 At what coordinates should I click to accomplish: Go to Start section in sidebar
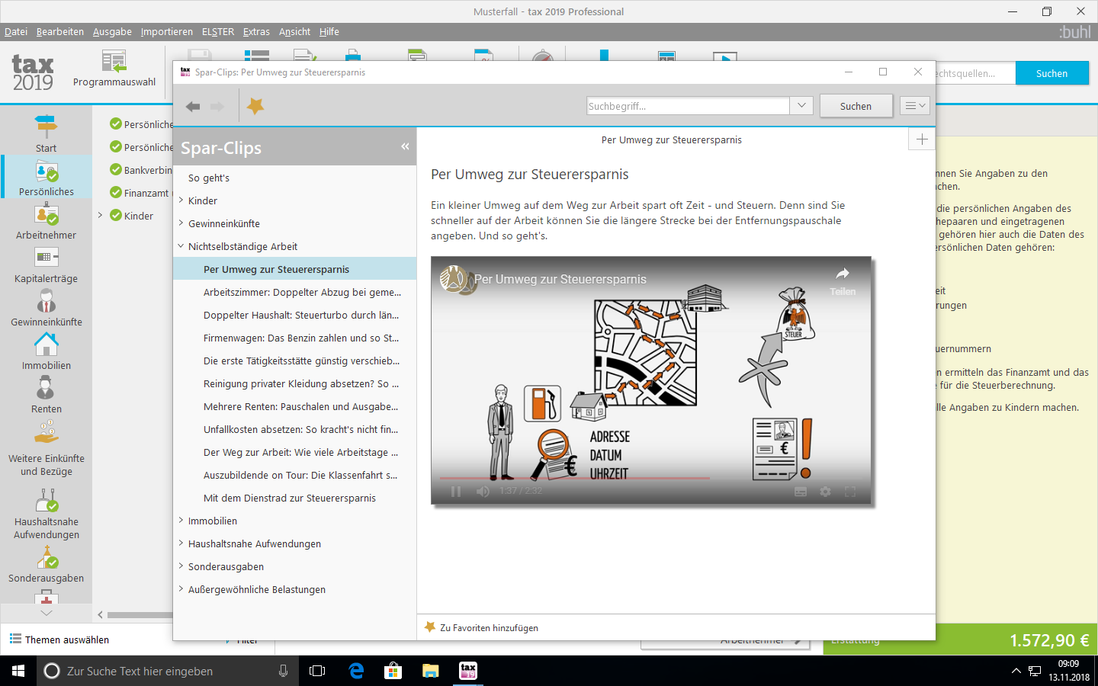point(46,133)
